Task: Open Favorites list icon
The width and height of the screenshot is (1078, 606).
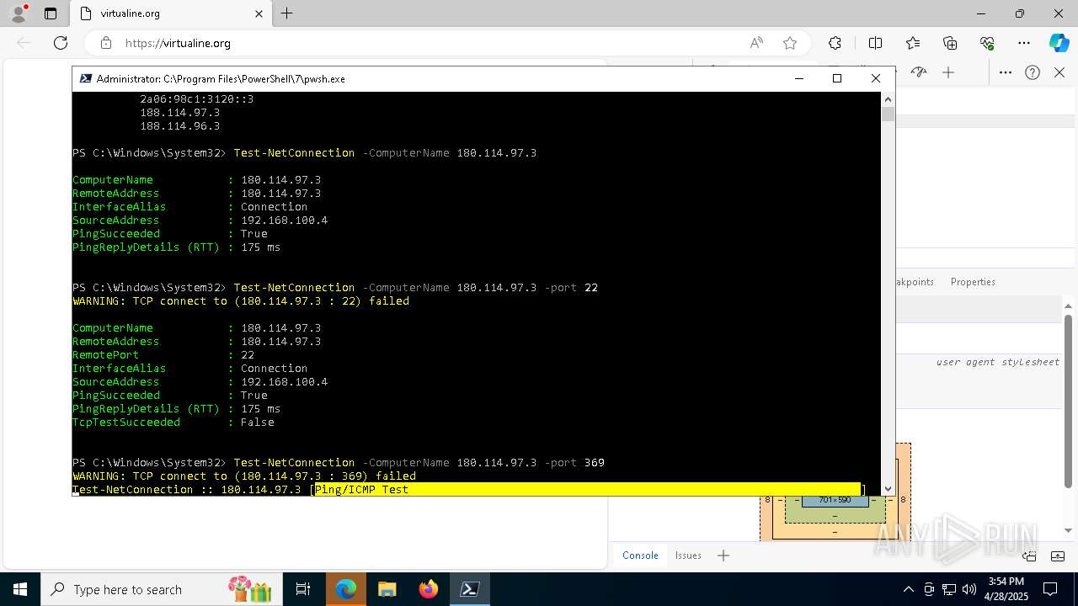Action: tap(913, 43)
